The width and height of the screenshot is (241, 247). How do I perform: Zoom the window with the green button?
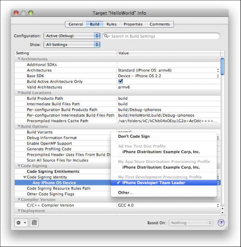pyautogui.click(x=31, y=13)
